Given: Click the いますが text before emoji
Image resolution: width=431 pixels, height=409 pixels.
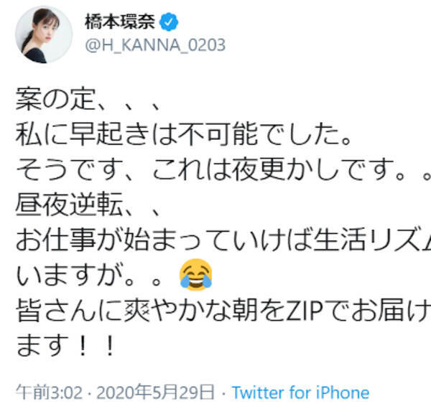Looking at the screenshot, I should (x=88, y=275).
